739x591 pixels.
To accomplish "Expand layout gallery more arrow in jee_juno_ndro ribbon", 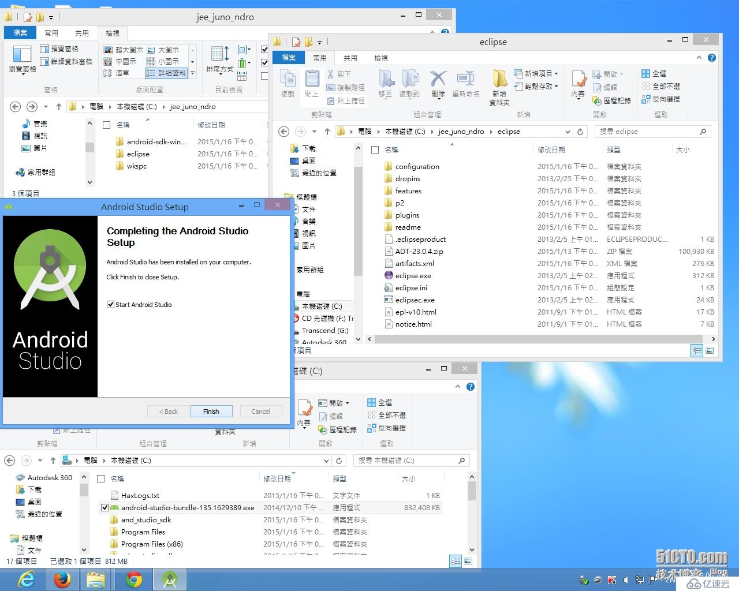I will (x=193, y=73).
